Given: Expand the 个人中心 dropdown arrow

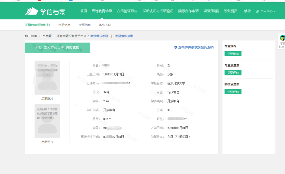Looking at the screenshot, I should 274,11.
